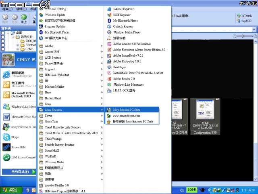Expand the Microsoft Office folder
This screenshot has width=258, height=194.
(x=71, y=86)
